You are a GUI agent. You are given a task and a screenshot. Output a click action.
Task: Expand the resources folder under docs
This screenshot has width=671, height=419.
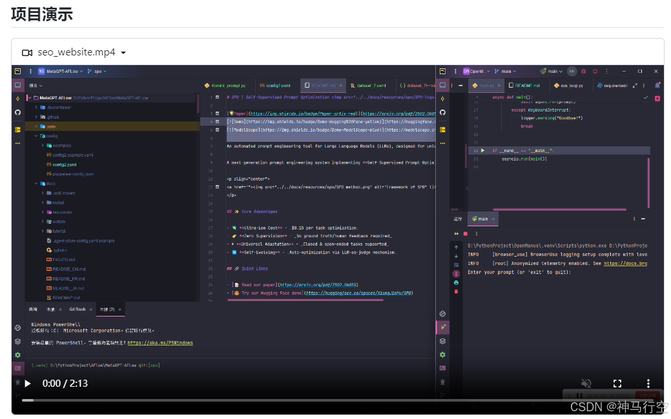[43, 212]
